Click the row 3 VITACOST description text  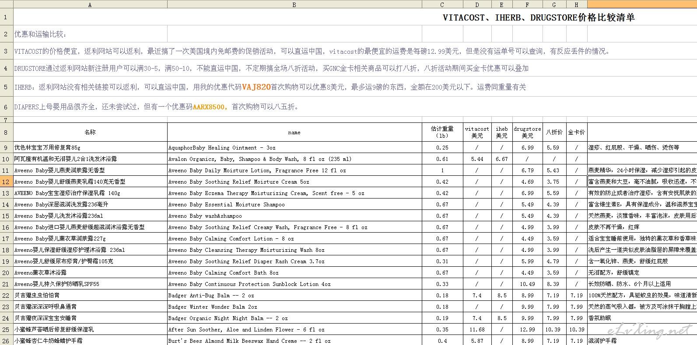(312, 51)
